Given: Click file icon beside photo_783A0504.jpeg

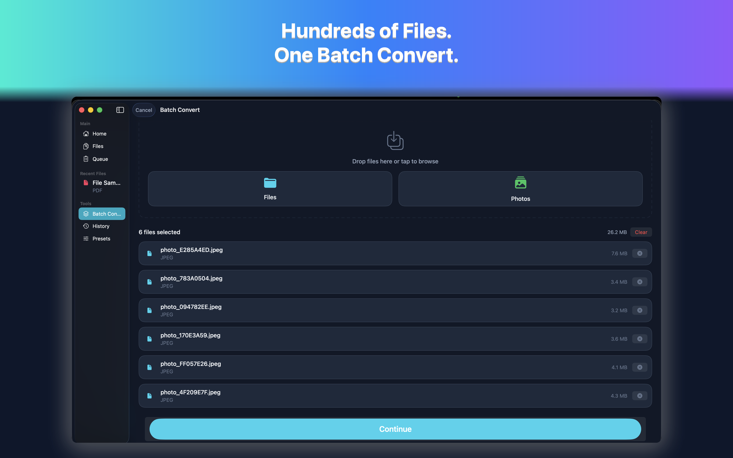Looking at the screenshot, I should click(149, 282).
